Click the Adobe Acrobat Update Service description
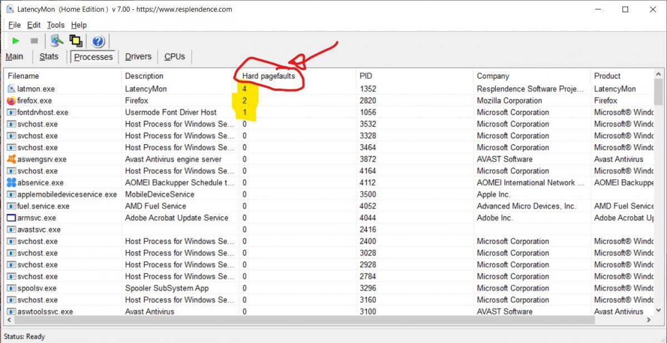Viewport: 667px width, 343px height. pos(176,218)
